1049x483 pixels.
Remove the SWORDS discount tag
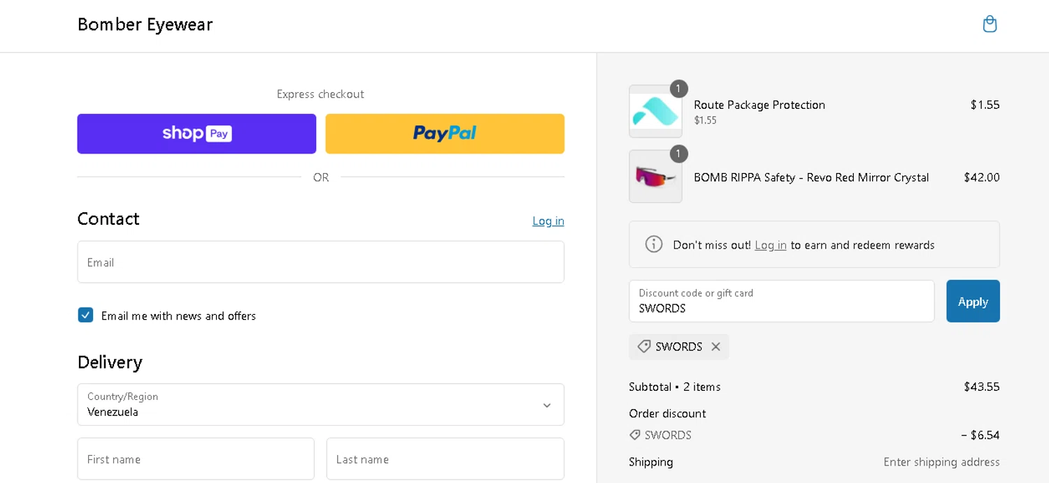coord(715,347)
